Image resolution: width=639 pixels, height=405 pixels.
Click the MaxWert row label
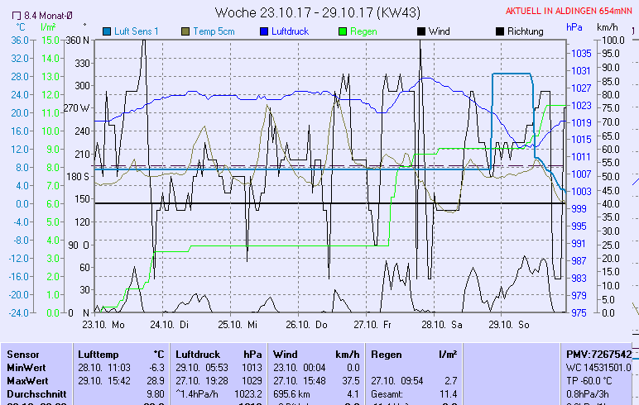pyautogui.click(x=27, y=380)
